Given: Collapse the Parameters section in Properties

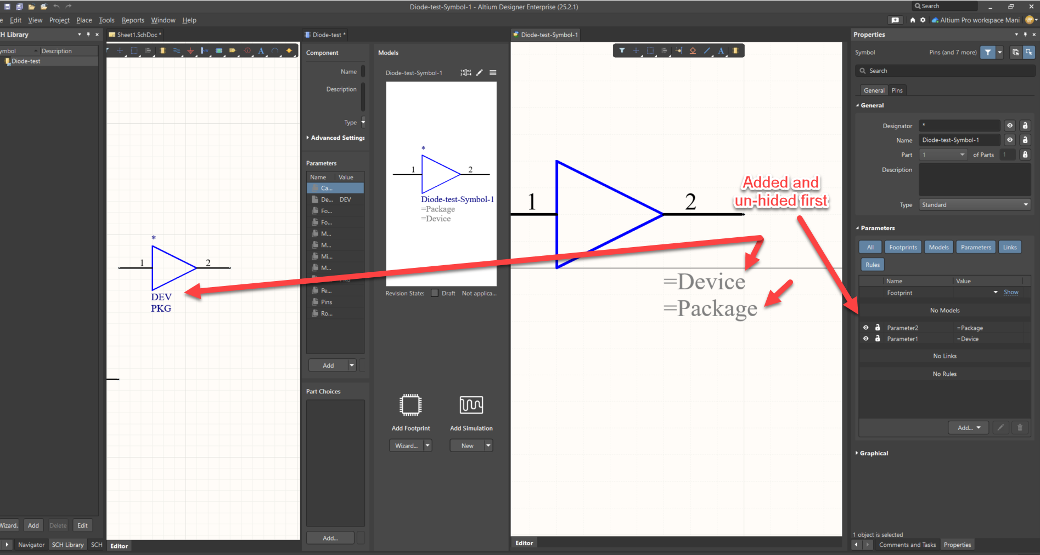Looking at the screenshot, I should [857, 228].
